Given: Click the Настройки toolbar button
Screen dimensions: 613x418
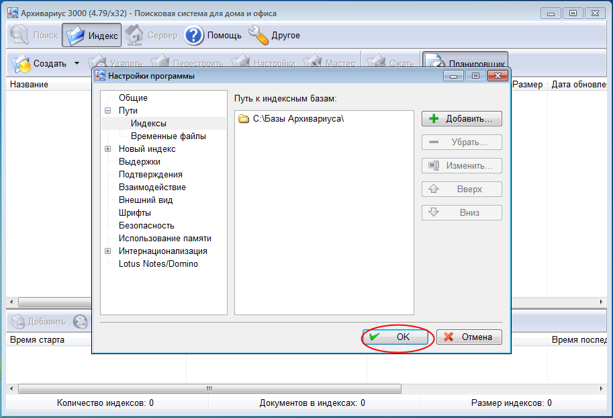Looking at the screenshot, I should (263, 62).
